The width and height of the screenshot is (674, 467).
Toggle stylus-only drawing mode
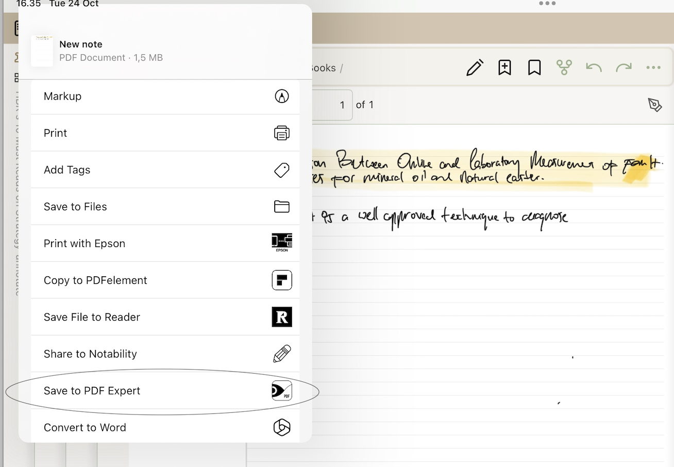coord(655,105)
